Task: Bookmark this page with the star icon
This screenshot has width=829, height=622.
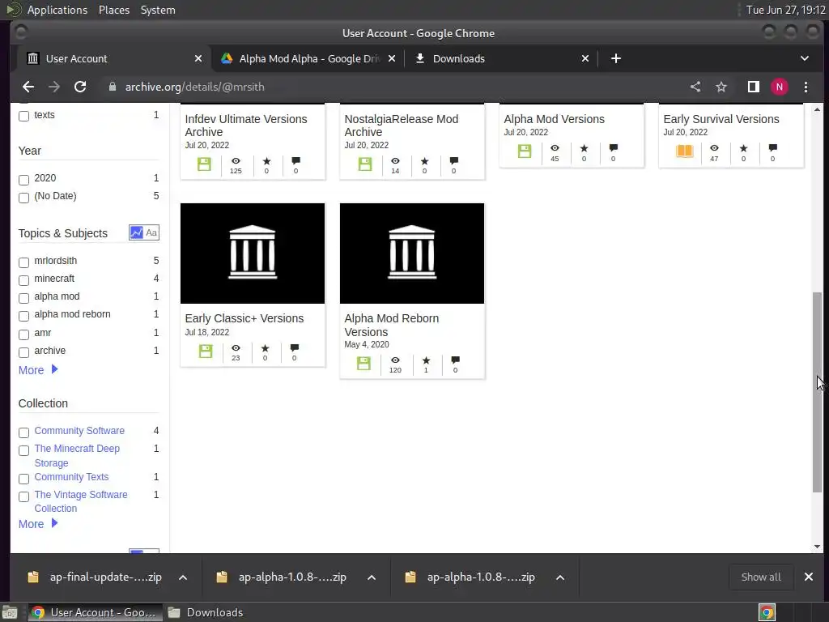Action: pos(721,87)
